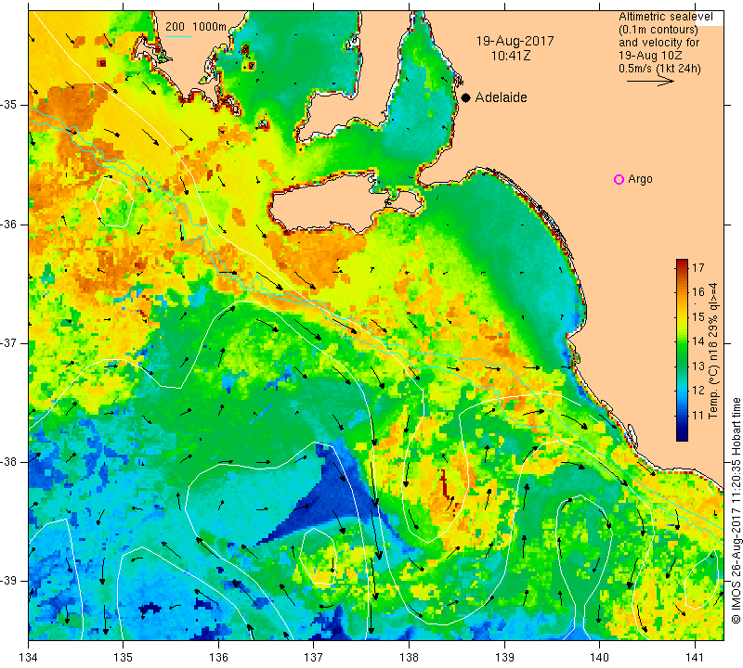743x668 pixels.
Task: Click the 138 longitude axis label
Action: pyautogui.click(x=409, y=657)
